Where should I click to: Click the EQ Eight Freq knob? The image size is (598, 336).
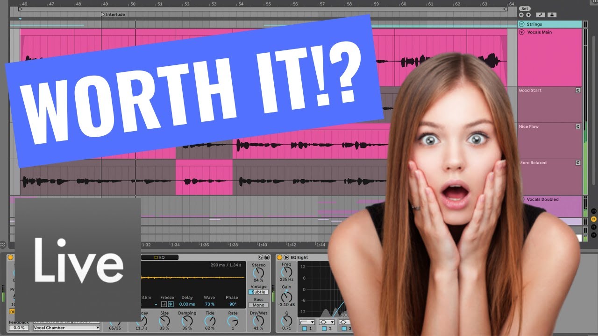(x=286, y=272)
